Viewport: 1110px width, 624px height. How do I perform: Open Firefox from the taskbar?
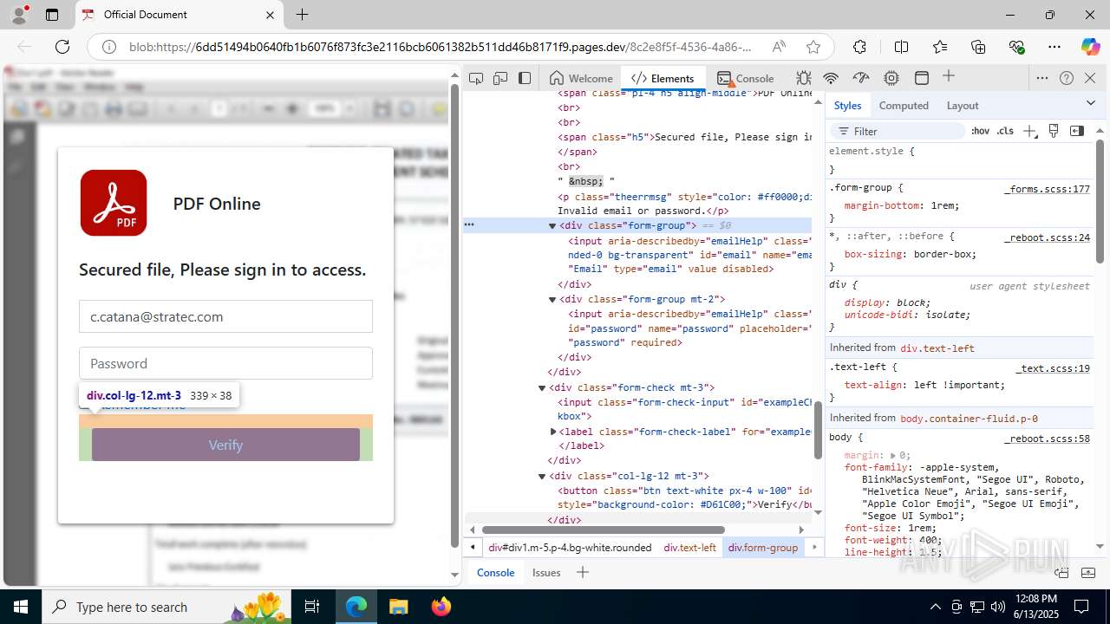click(441, 607)
